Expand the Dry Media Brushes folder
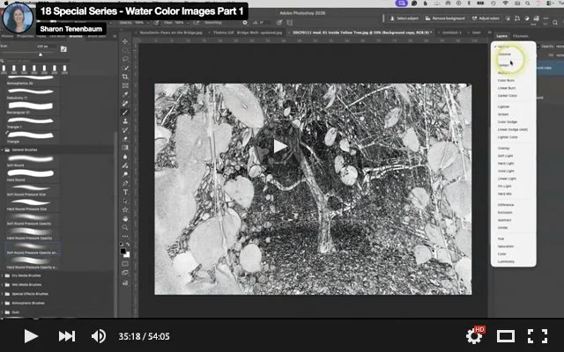The height and width of the screenshot is (352, 564). 3,275
